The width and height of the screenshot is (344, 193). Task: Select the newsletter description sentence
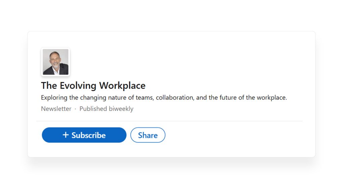click(164, 98)
